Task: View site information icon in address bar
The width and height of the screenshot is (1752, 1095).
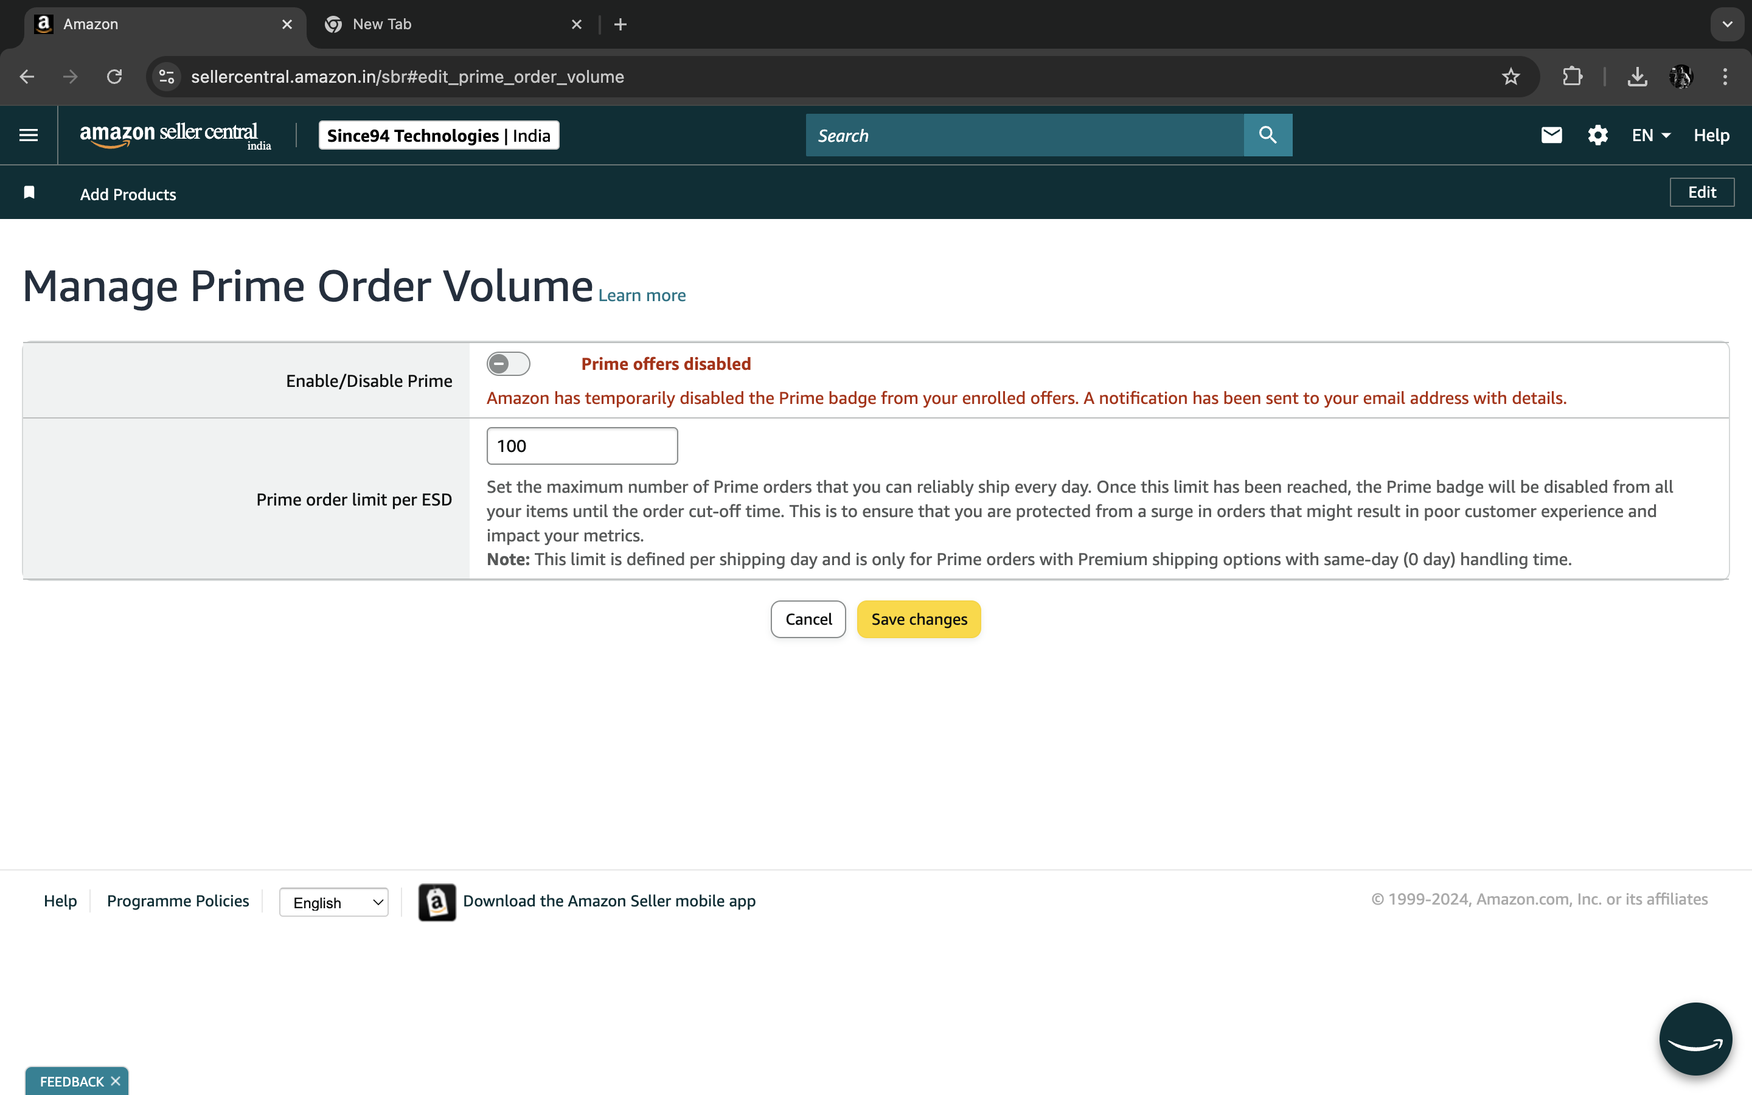Action: click(167, 77)
